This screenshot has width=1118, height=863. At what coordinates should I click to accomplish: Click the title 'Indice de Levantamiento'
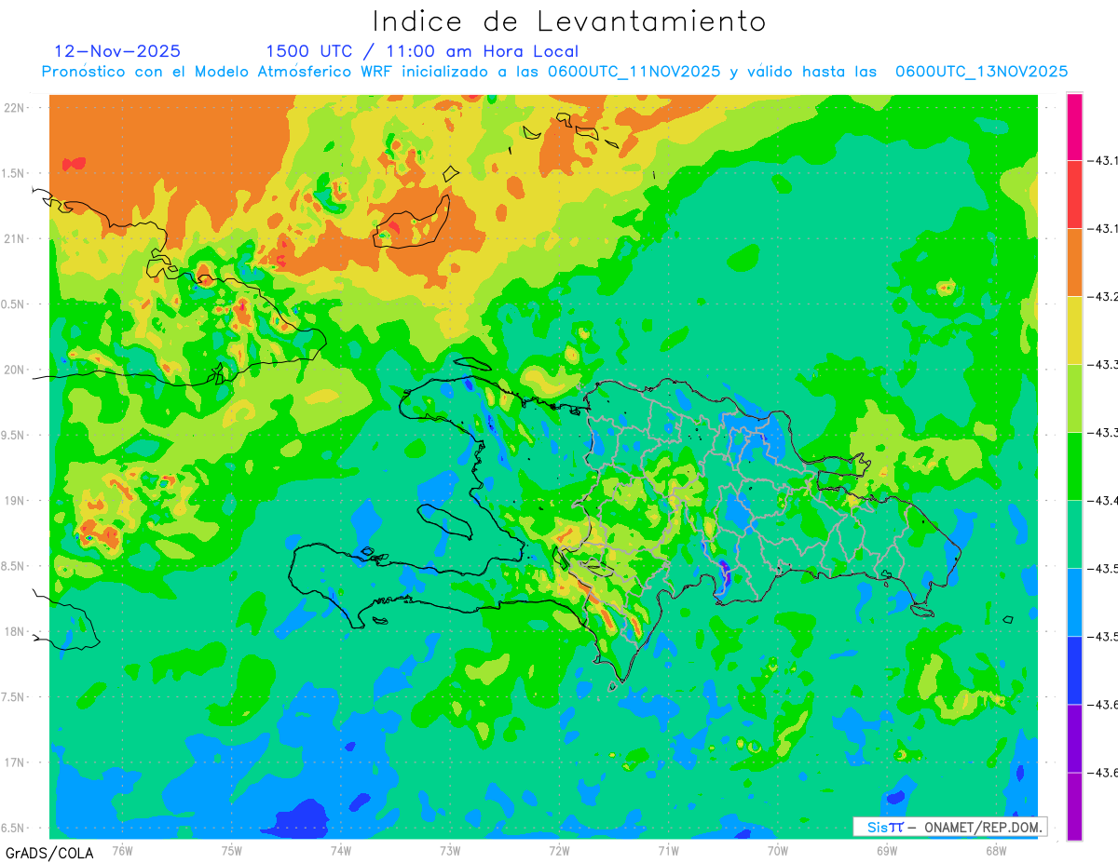coord(569,20)
